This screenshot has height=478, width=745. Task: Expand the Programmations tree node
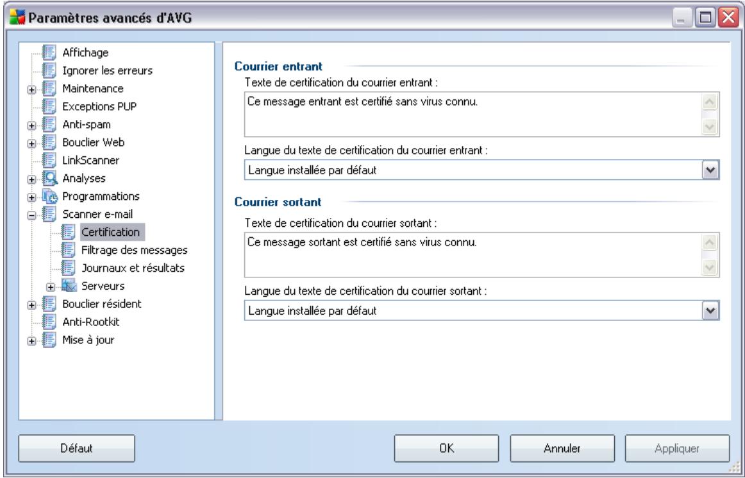coord(32,197)
